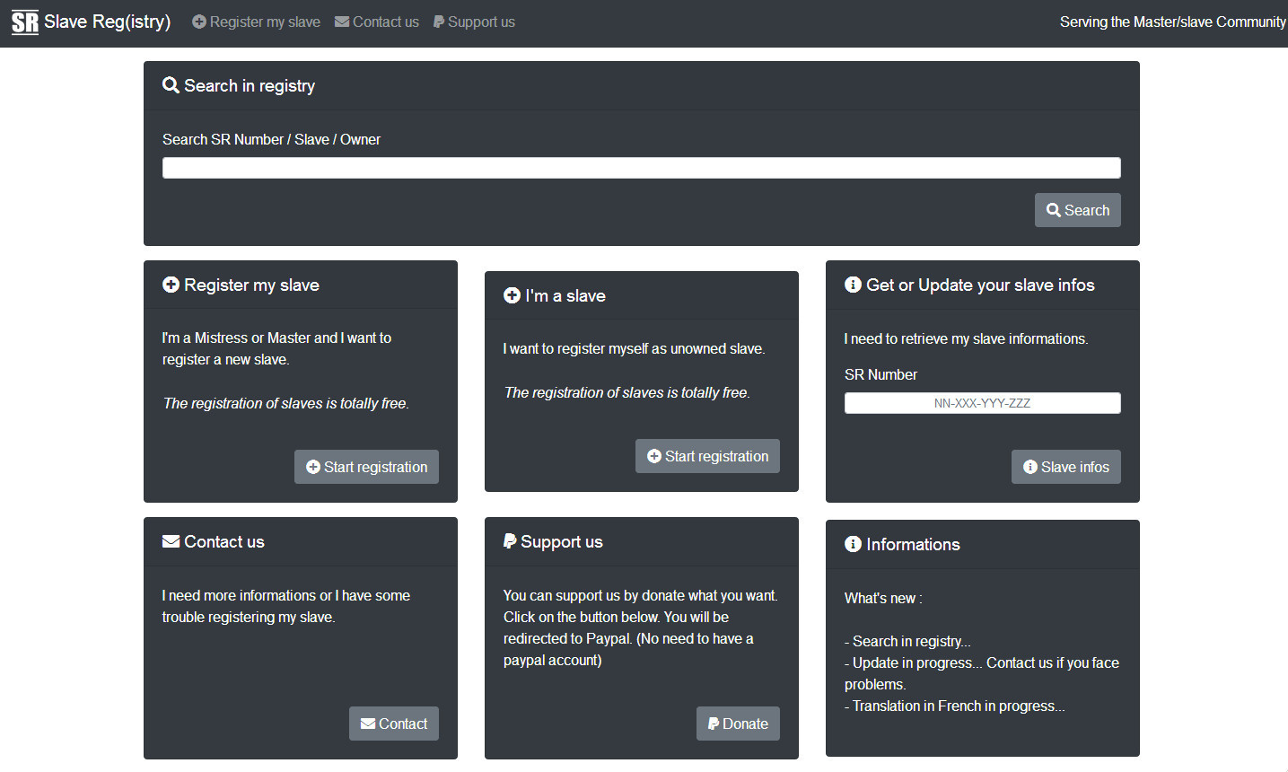Image resolution: width=1288 pixels, height=772 pixels.
Task: Click the plus icon beside navbar Register my slave
Action: [x=199, y=22]
